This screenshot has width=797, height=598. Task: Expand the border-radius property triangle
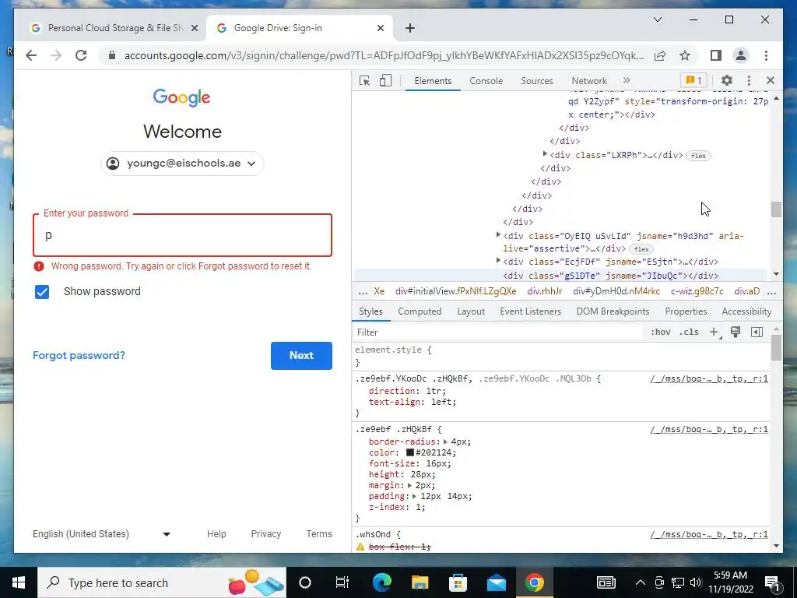[x=446, y=442]
